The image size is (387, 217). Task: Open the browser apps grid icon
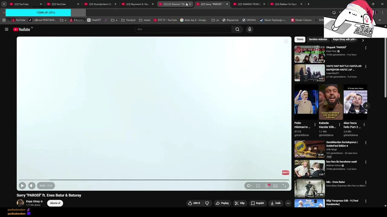(4, 20)
